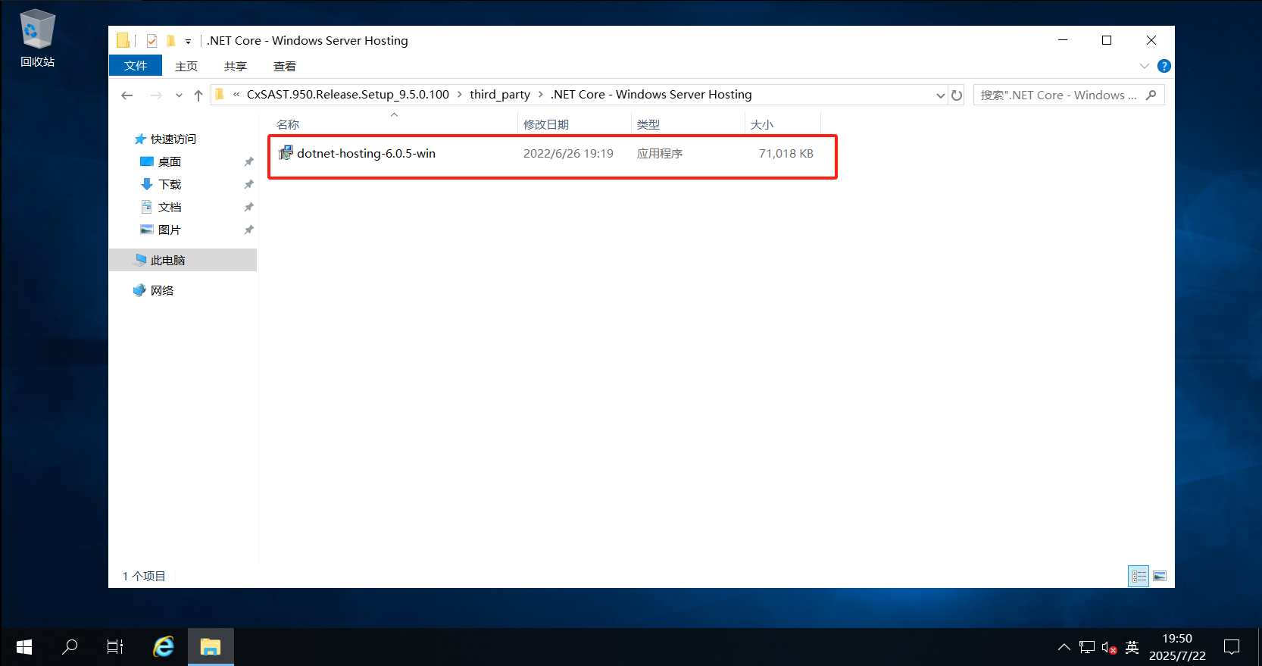Click the pin icon beside 下载

(x=248, y=184)
